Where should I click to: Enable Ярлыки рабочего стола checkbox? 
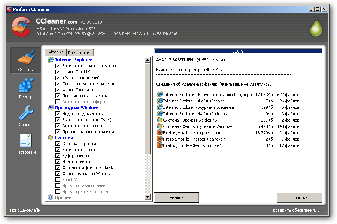(x=58, y=191)
